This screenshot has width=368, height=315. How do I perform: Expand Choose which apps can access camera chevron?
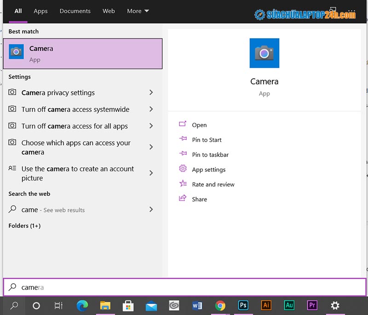151,147
